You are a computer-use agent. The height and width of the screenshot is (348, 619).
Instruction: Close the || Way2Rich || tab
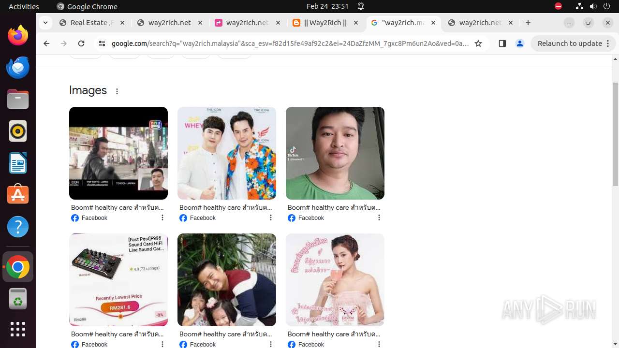356,23
